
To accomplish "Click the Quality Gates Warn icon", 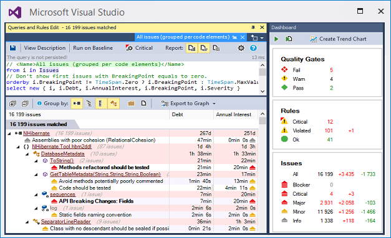I will click(284, 78).
